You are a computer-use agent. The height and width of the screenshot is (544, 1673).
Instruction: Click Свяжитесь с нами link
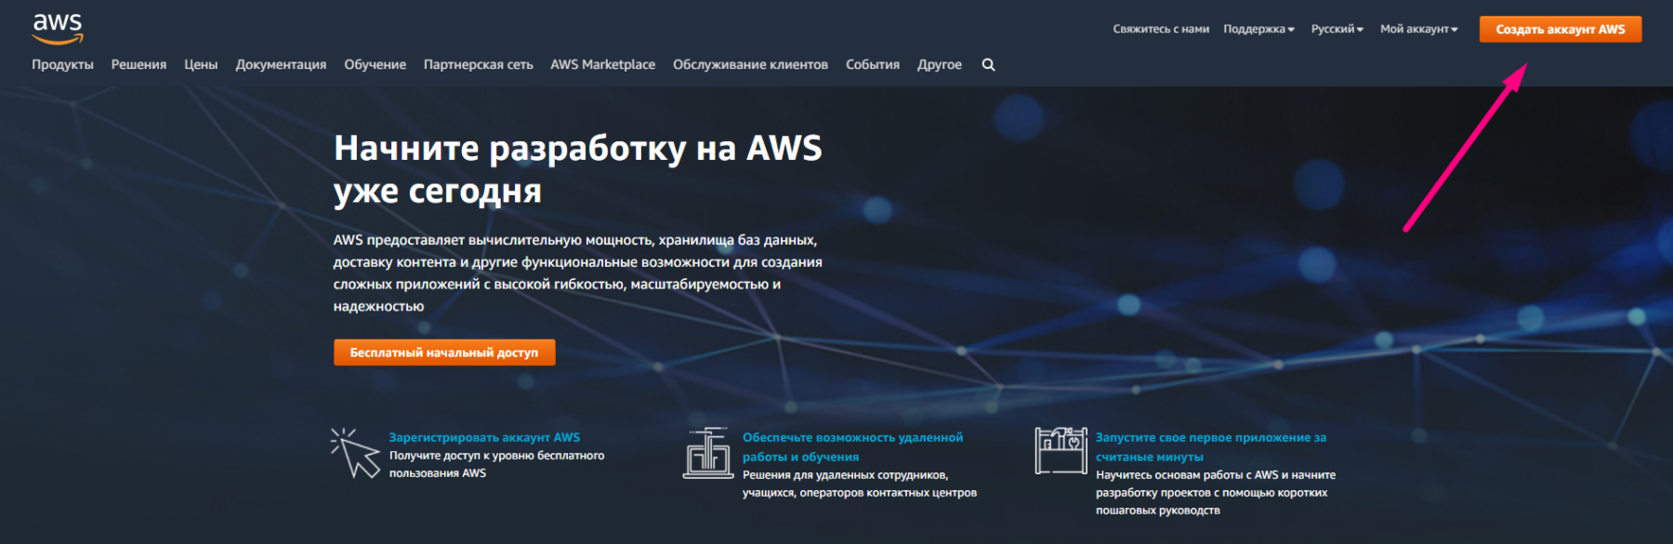tap(1161, 29)
